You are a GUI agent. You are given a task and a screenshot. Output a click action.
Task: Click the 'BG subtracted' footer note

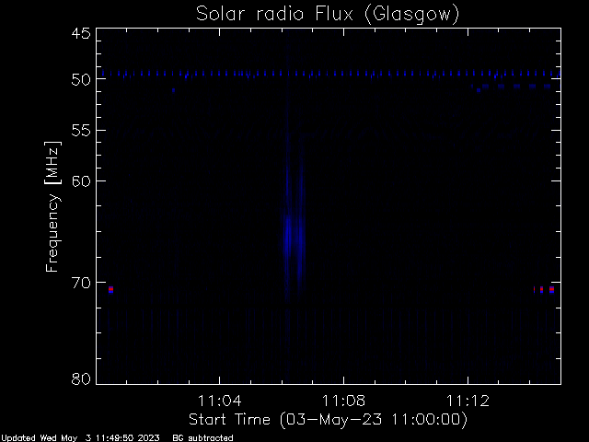click(202, 438)
